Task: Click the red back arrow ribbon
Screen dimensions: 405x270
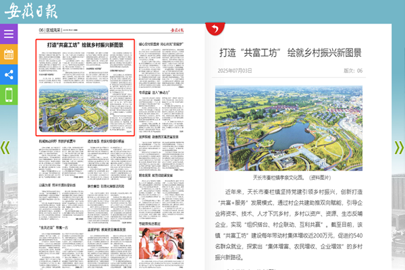Action: (x=214, y=29)
